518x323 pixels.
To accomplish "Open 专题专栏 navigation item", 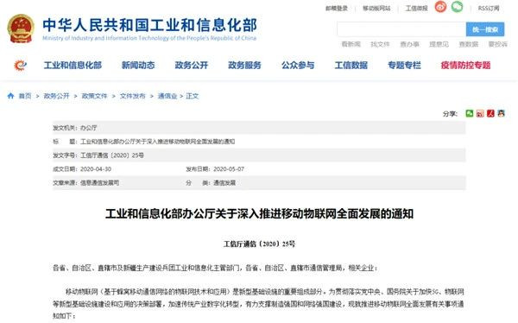I will tap(404, 65).
